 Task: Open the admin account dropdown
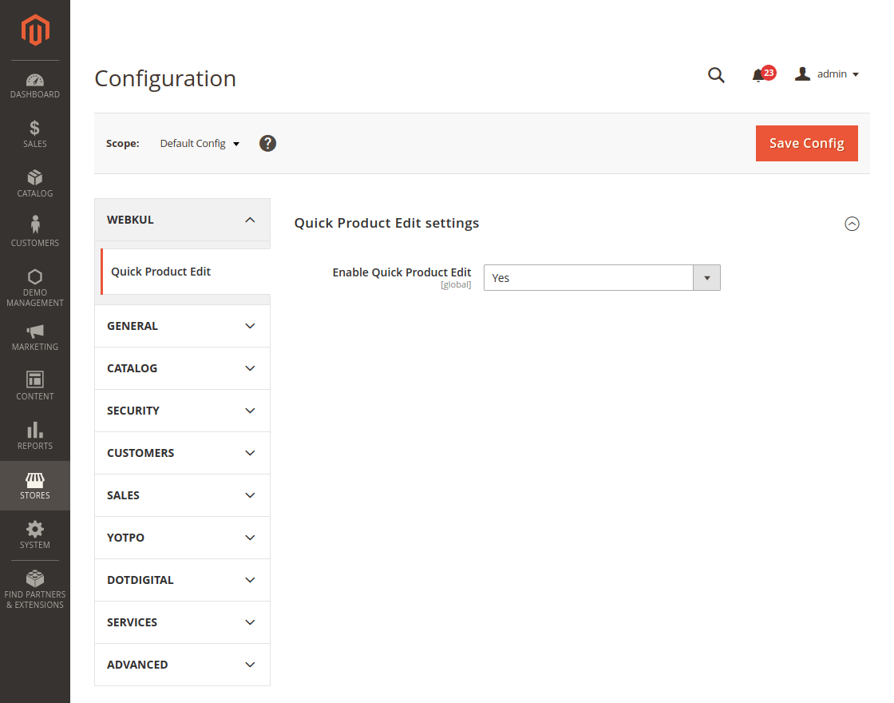coord(827,74)
